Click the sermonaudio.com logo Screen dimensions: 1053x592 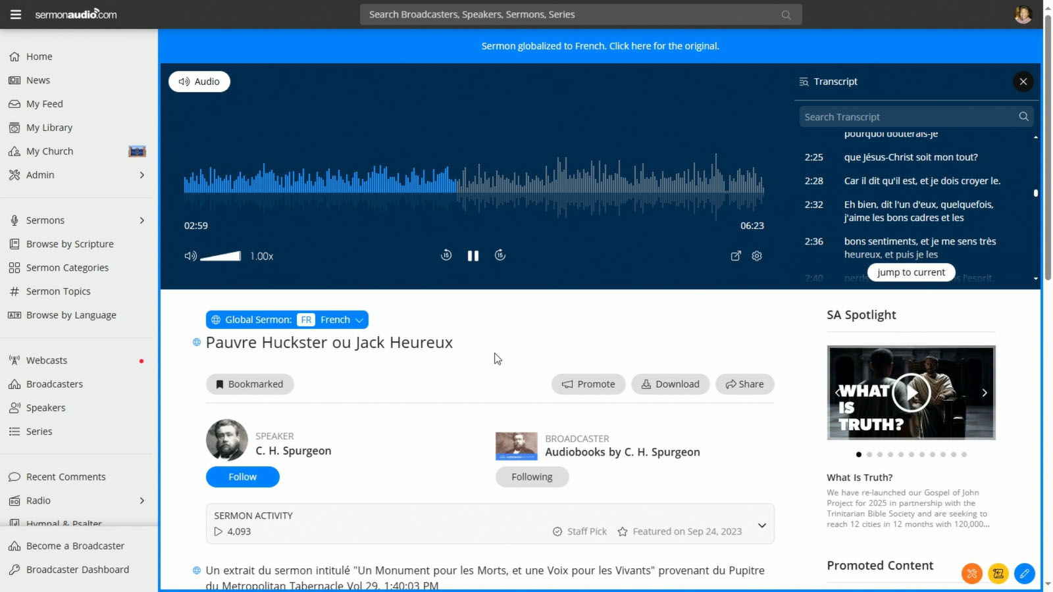point(76,14)
